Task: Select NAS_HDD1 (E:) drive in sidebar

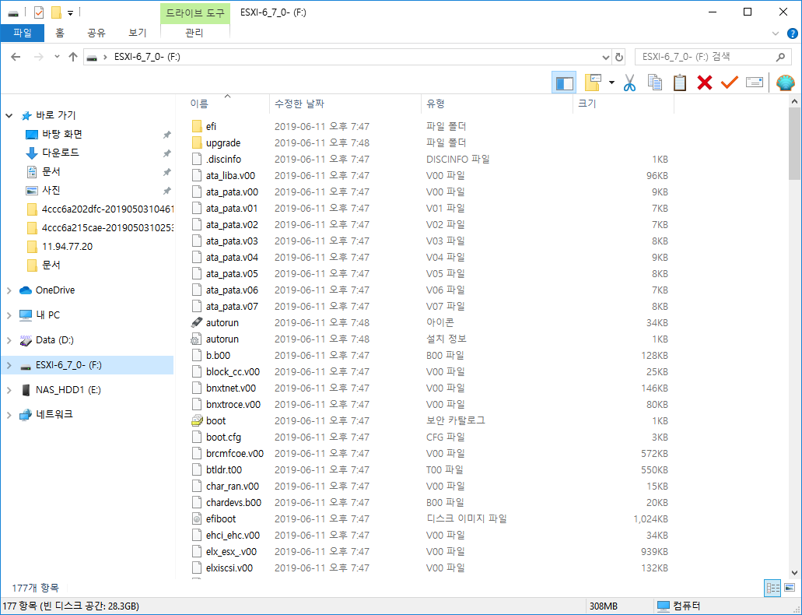Action: [68, 390]
